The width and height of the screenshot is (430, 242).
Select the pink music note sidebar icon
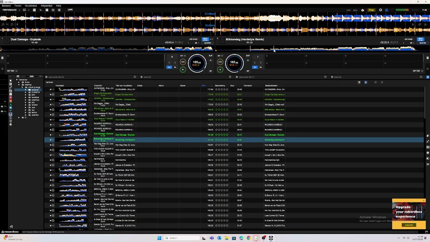[10, 97]
